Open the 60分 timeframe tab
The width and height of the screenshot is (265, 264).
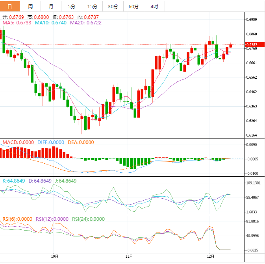click(133, 6)
